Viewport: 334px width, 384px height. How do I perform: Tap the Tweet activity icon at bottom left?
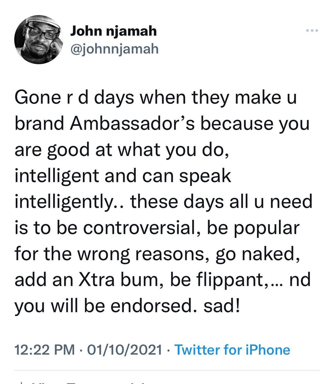click(x=21, y=383)
